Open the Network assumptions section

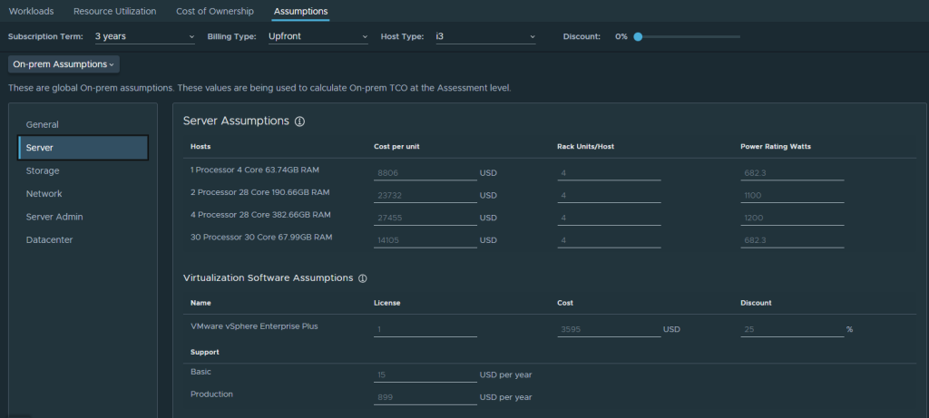(x=44, y=194)
